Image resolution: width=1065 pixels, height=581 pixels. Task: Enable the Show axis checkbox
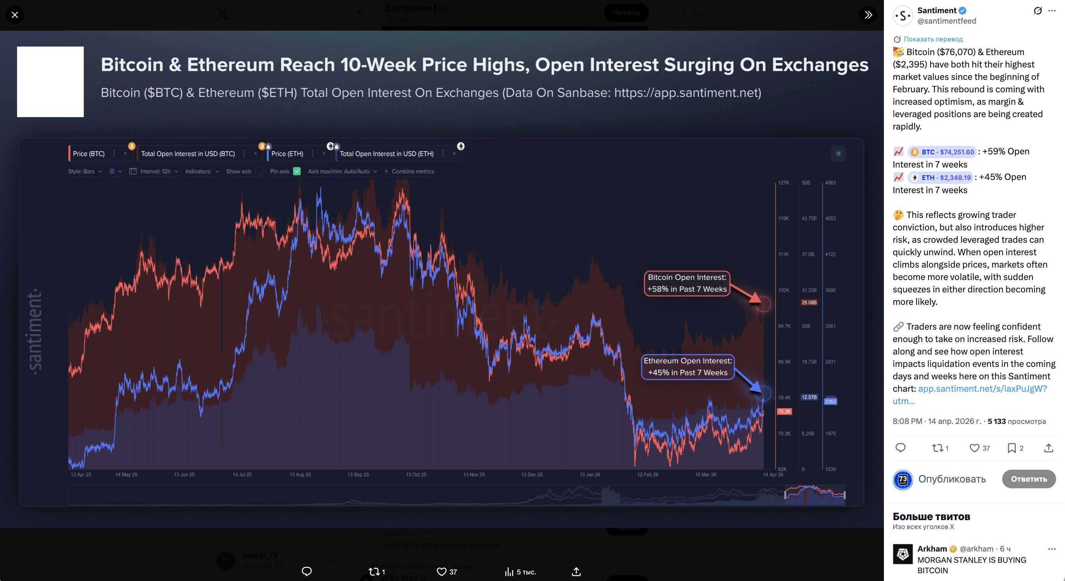(x=259, y=171)
